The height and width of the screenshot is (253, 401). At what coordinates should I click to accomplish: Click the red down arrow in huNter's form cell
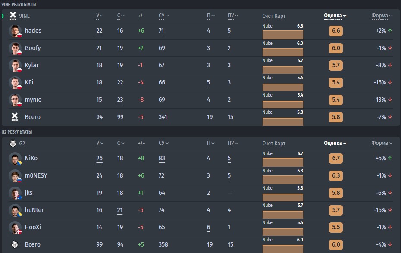(x=390, y=210)
